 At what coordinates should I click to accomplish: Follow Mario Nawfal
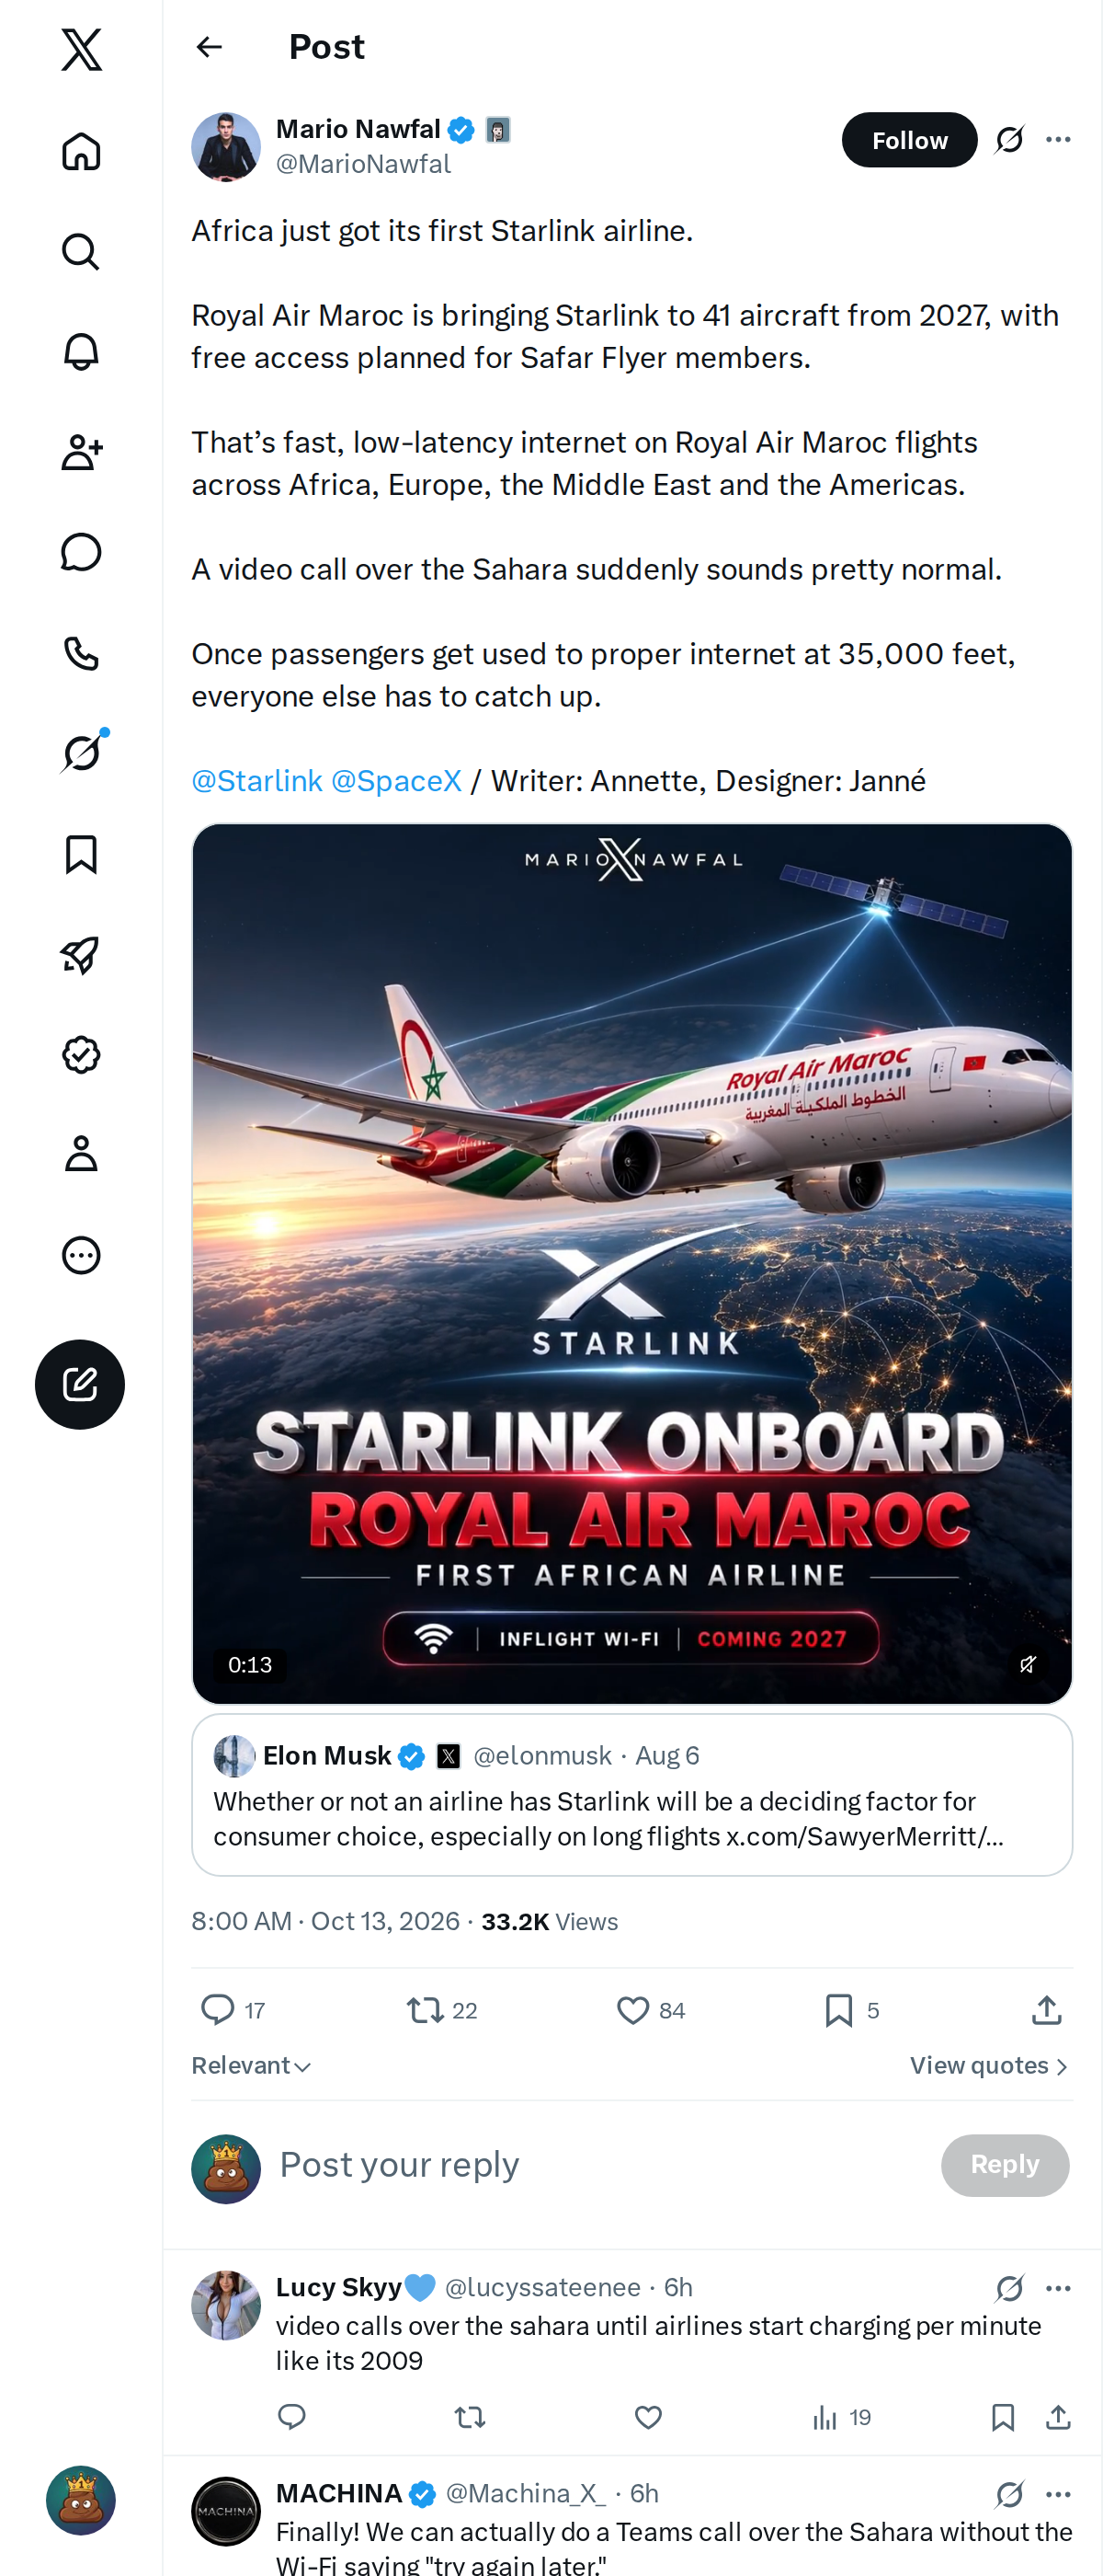[x=909, y=140]
